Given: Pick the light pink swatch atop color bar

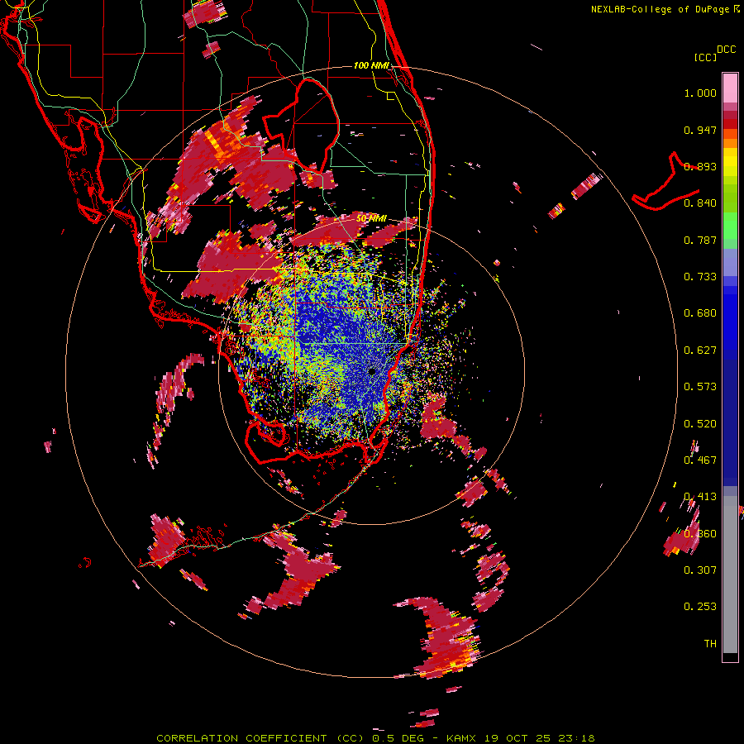Looking at the screenshot, I should pos(730,88).
